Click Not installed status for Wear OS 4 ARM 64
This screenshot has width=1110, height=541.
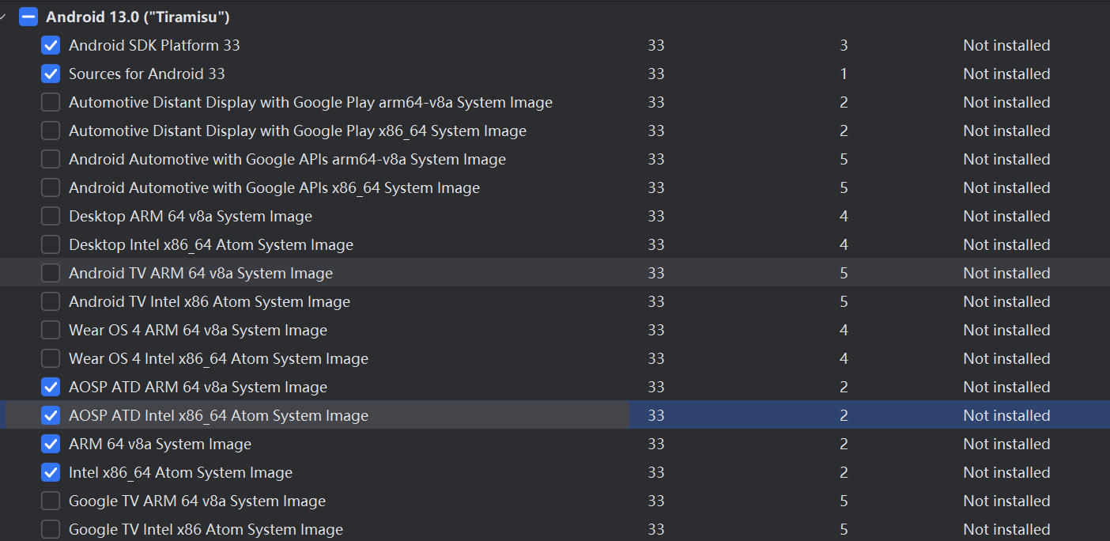[1006, 330]
